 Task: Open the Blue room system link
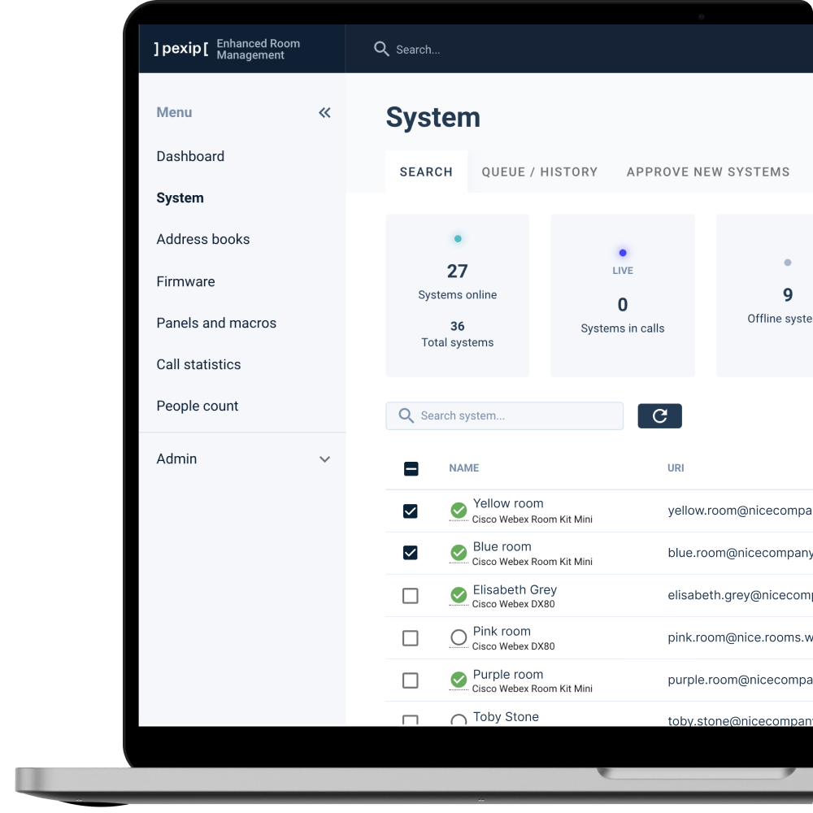pos(502,546)
